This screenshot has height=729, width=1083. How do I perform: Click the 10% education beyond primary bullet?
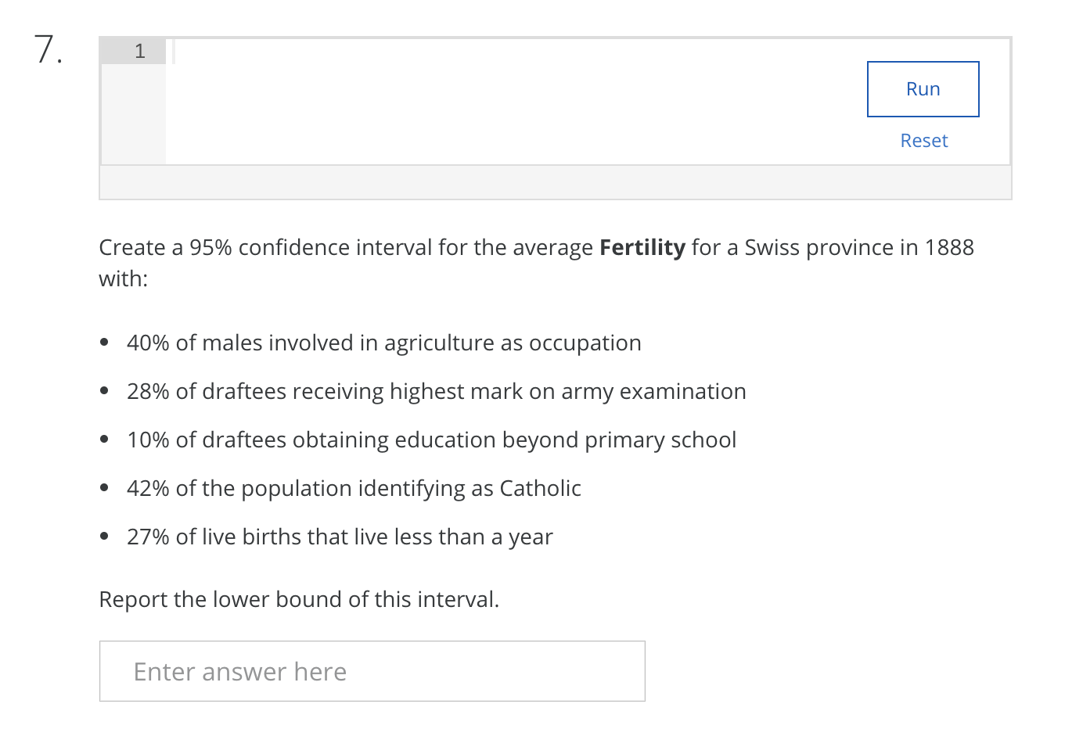coord(431,440)
